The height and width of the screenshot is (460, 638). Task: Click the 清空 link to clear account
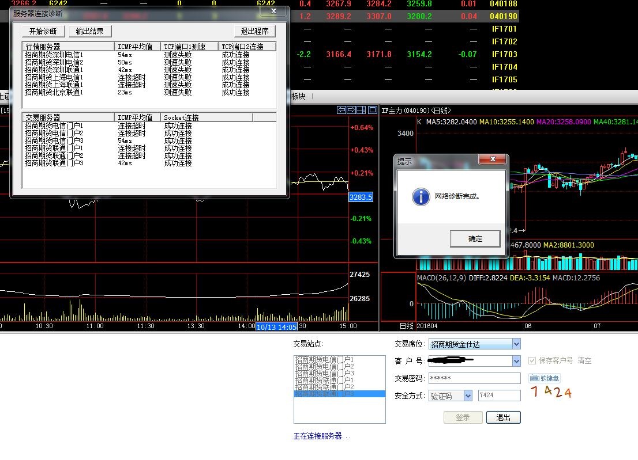click(584, 361)
